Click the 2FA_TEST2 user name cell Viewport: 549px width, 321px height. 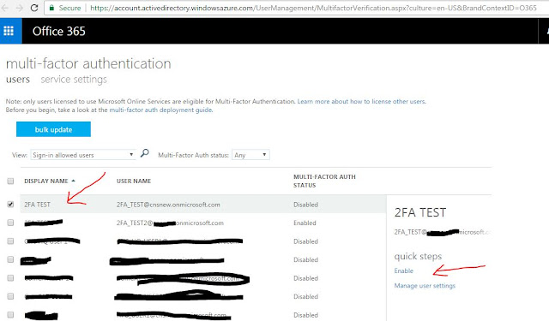(x=170, y=223)
